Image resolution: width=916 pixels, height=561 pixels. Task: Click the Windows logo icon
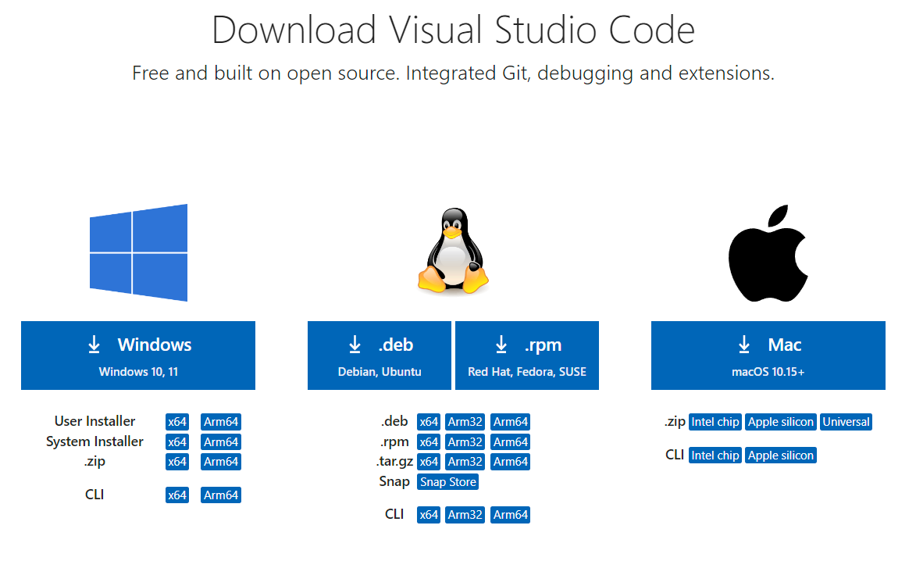[138, 252]
